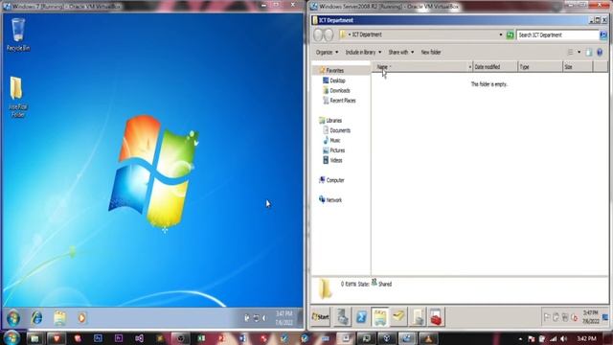Image resolution: width=613 pixels, height=345 pixels.
Task: Open Explorer Help question mark icon
Action: click(x=600, y=53)
